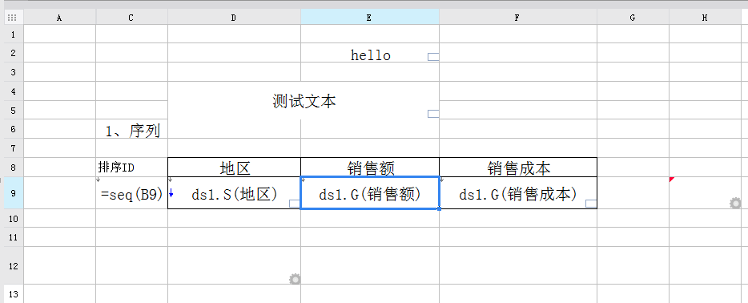Click the gear icon in row 12
748x303 pixels.
296,279
